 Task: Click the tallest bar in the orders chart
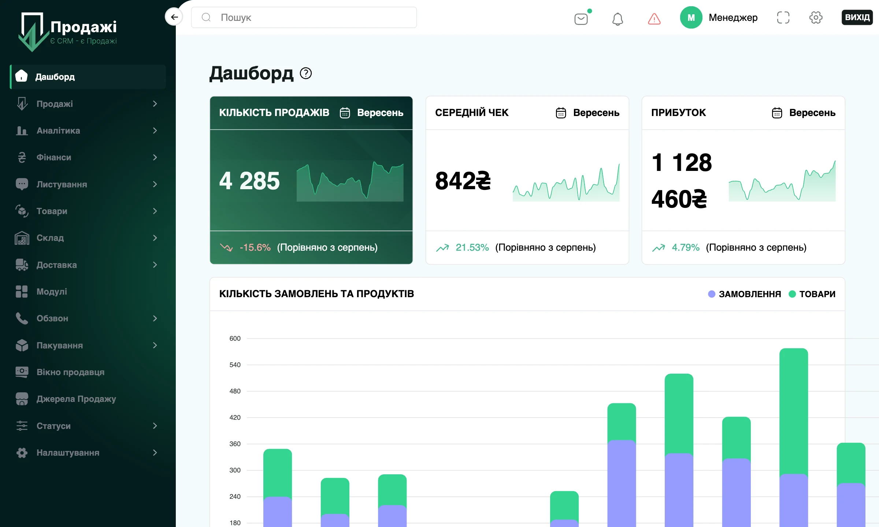coord(794,437)
